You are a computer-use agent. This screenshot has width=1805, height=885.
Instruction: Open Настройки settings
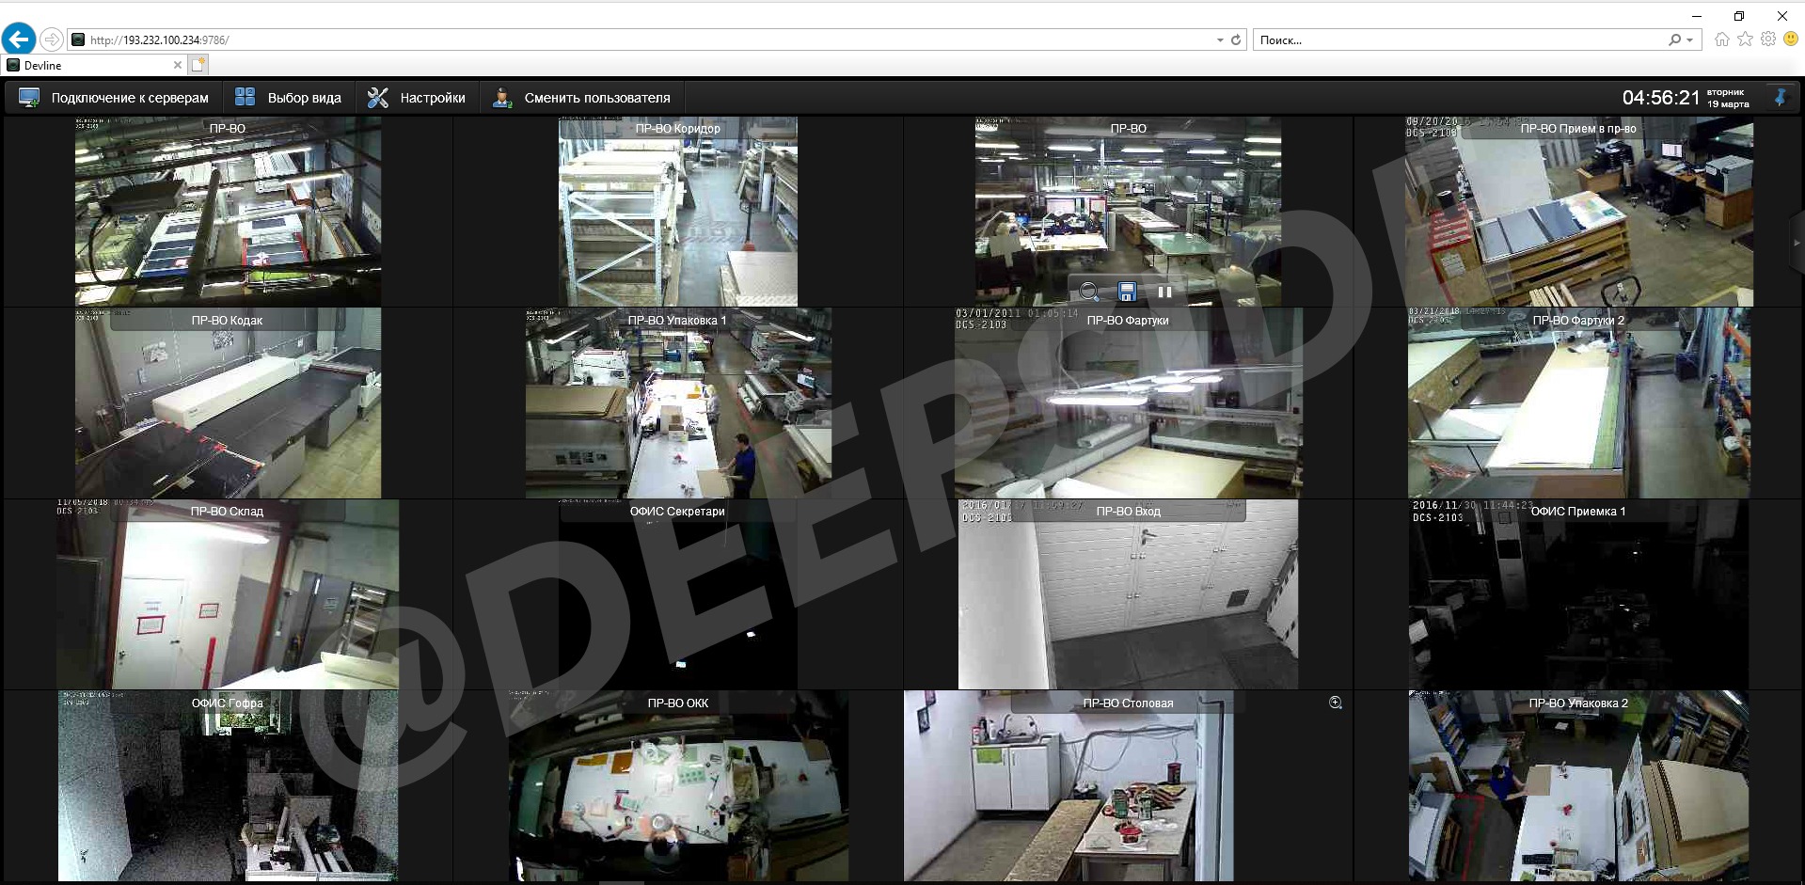pyautogui.click(x=417, y=98)
